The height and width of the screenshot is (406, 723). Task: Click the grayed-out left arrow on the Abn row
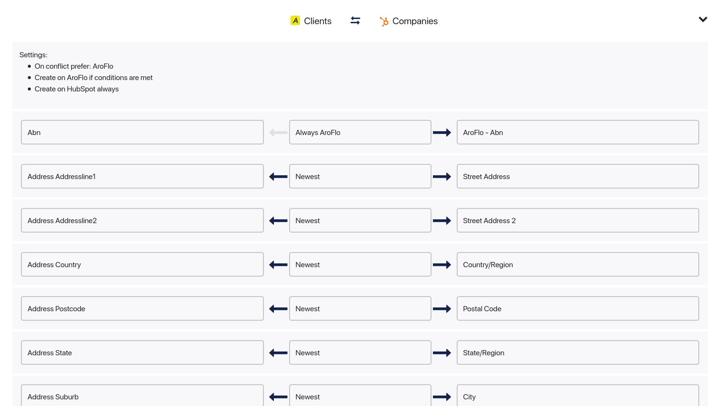[x=277, y=132]
